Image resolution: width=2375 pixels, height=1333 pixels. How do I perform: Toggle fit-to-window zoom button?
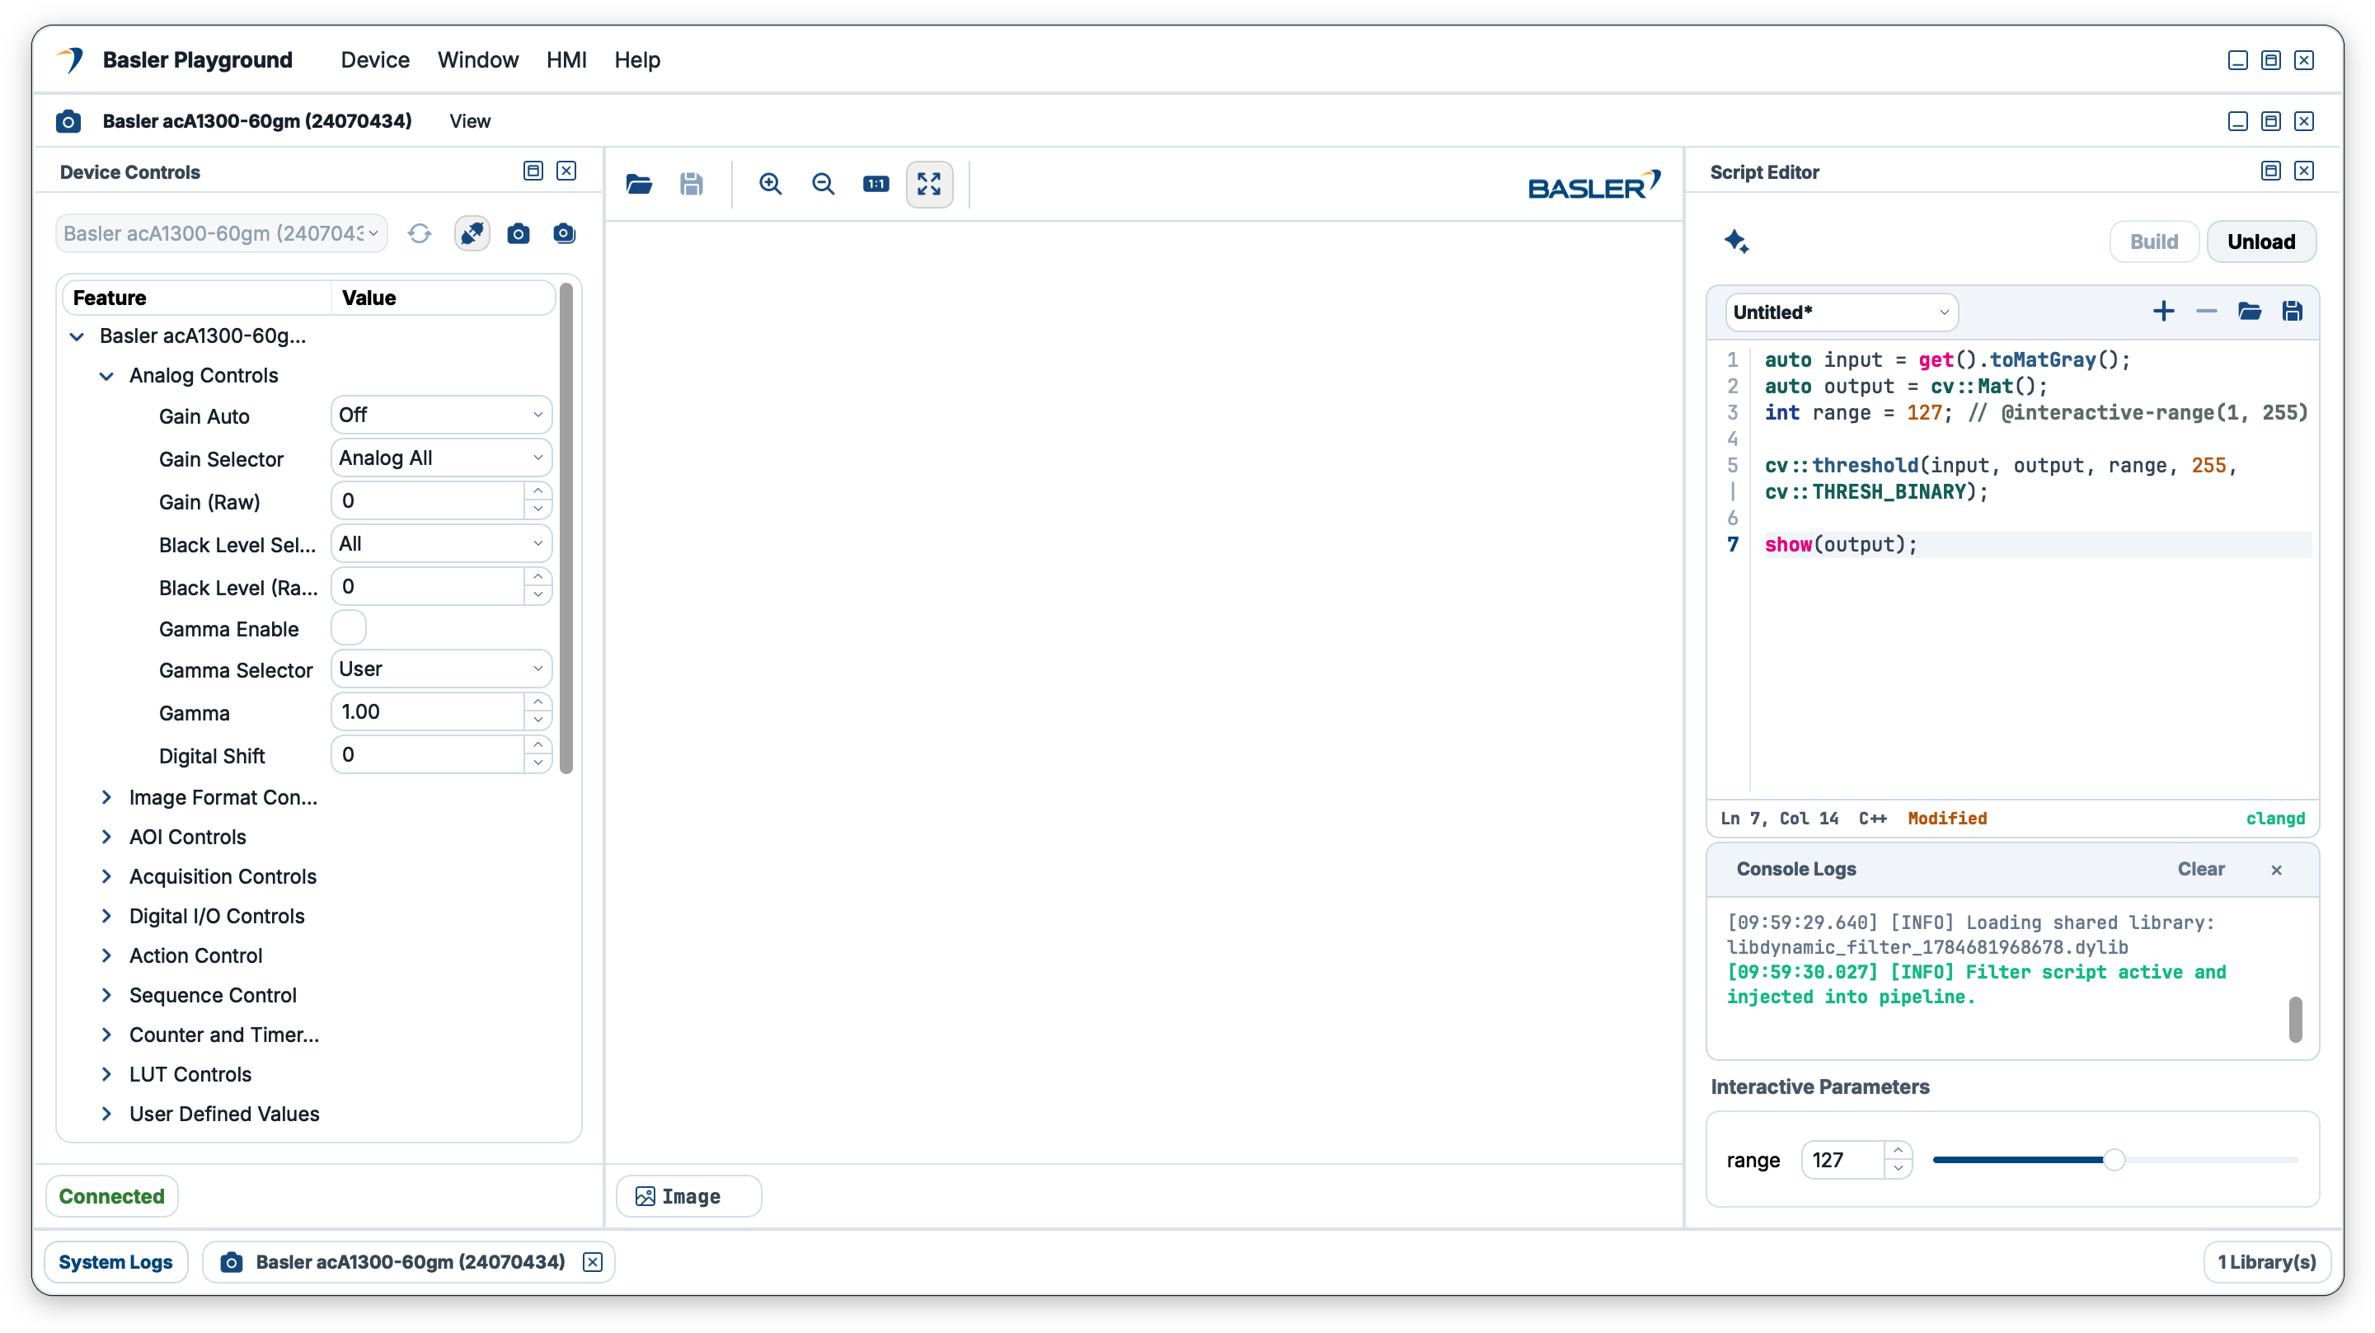[929, 185]
